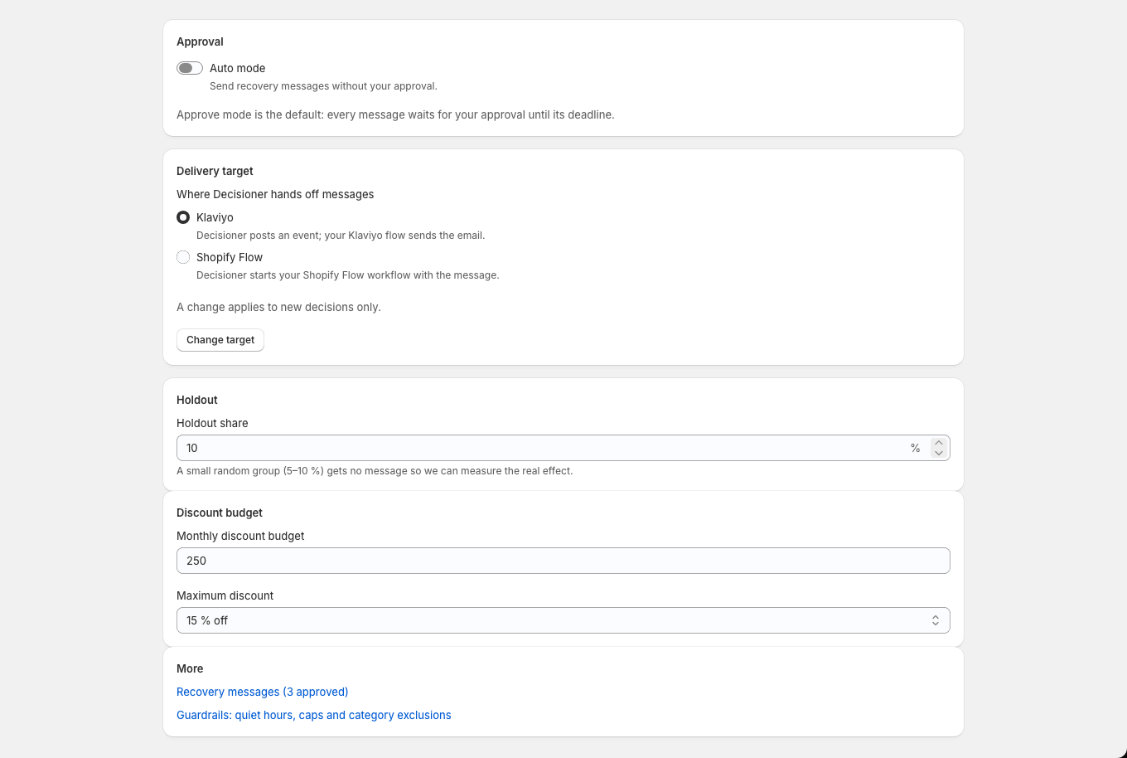Click the "Holdout share" label

tap(212, 423)
